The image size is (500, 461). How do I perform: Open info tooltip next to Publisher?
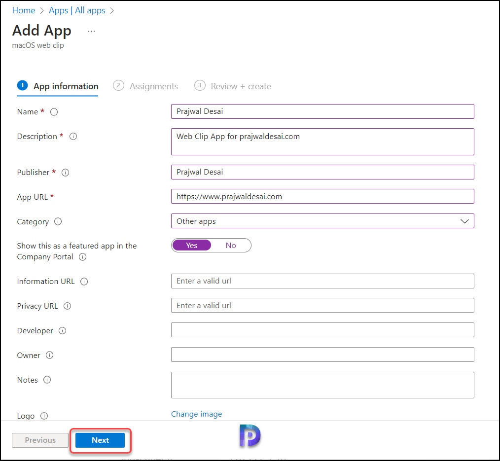point(66,173)
